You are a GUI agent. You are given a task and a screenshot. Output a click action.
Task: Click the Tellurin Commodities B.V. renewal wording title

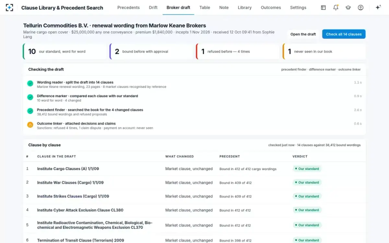click(x=114, y=26)
